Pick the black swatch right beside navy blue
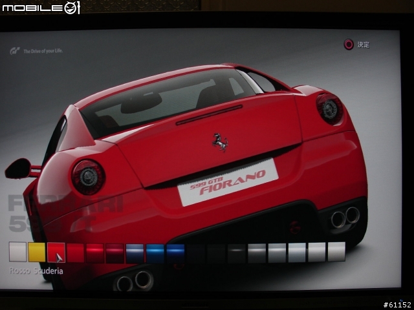This screenshot has width=414, height=310. pyautogui.click(x=195, y=254)
